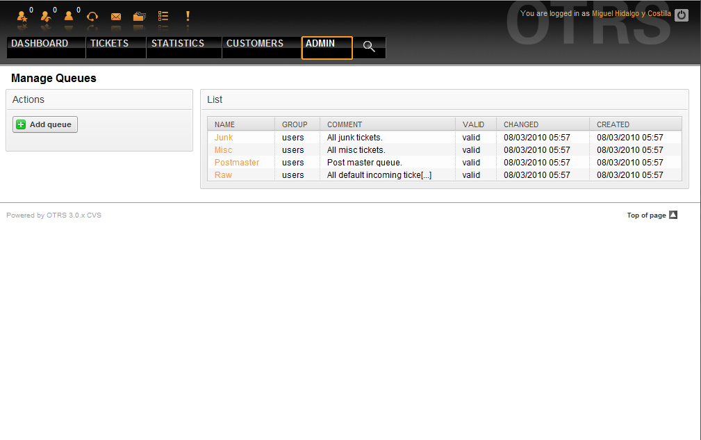Open the Postmaster queue link
Image resolution: width=701 pixels, height=440 pixels.
coord(236,163)
